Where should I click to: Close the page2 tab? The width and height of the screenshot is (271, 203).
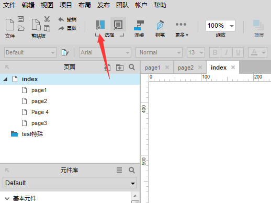click(x=200, y=67)
